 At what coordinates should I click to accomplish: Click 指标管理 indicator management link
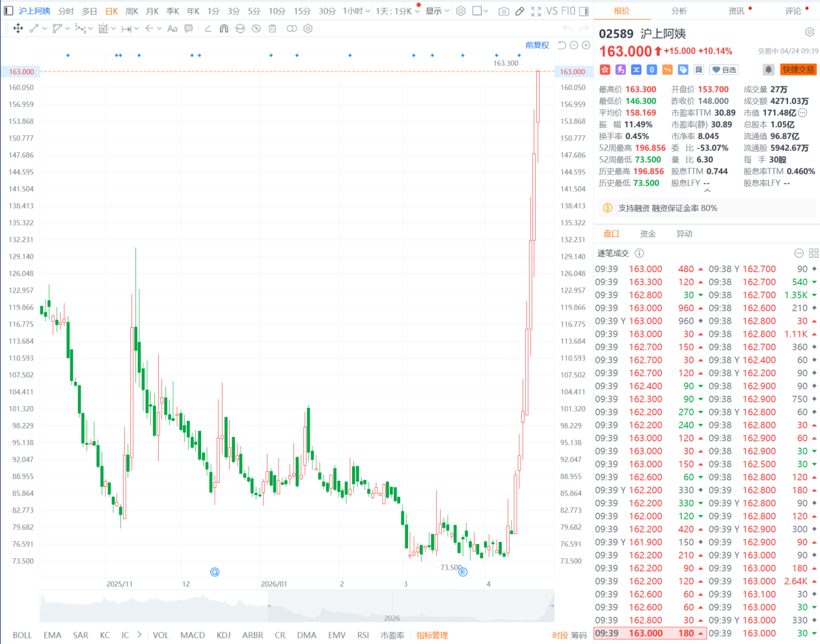pos(432,636)
